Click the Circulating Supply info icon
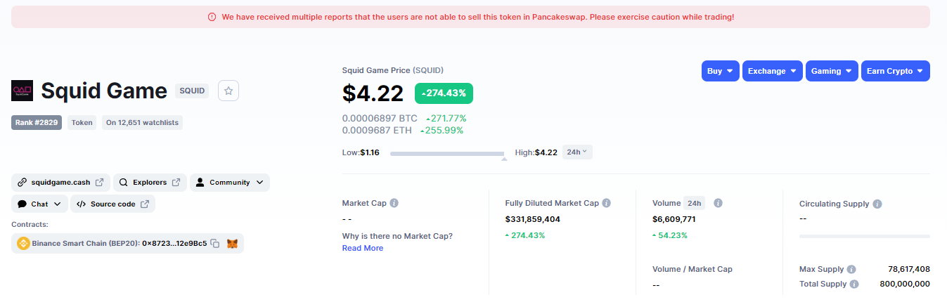The image size is (947, 302). (x=877, y=204)
